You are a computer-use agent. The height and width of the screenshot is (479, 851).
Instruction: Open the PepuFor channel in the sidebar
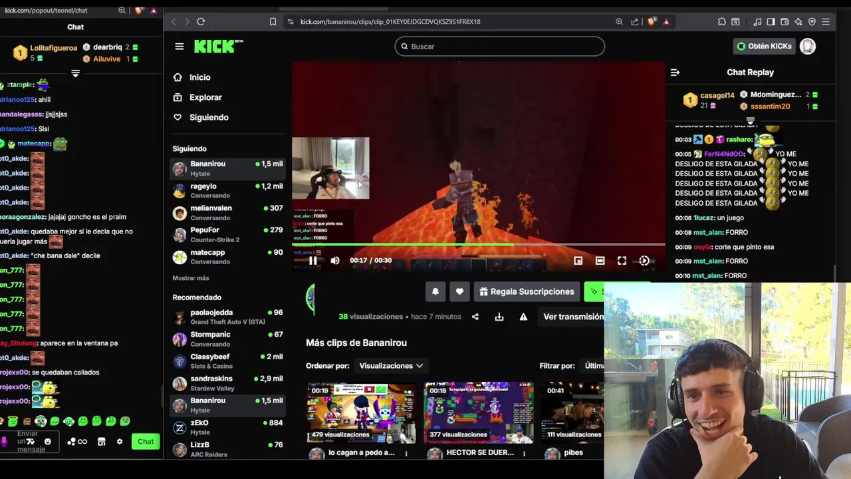228,235
